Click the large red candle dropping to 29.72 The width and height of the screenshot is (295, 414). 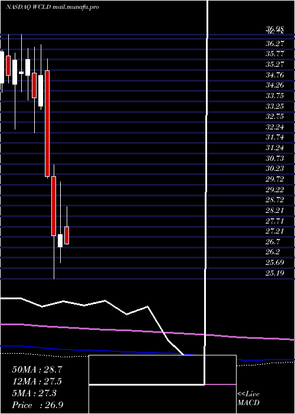tap(47, 123)
